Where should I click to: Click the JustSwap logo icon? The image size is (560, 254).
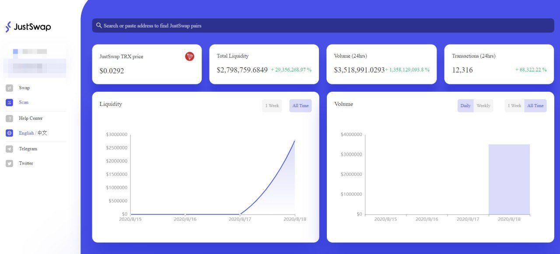[8, 27]
